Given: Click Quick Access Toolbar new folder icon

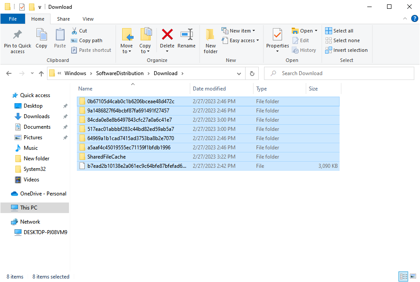Looking at the screenshot, I should click(32, 7).
